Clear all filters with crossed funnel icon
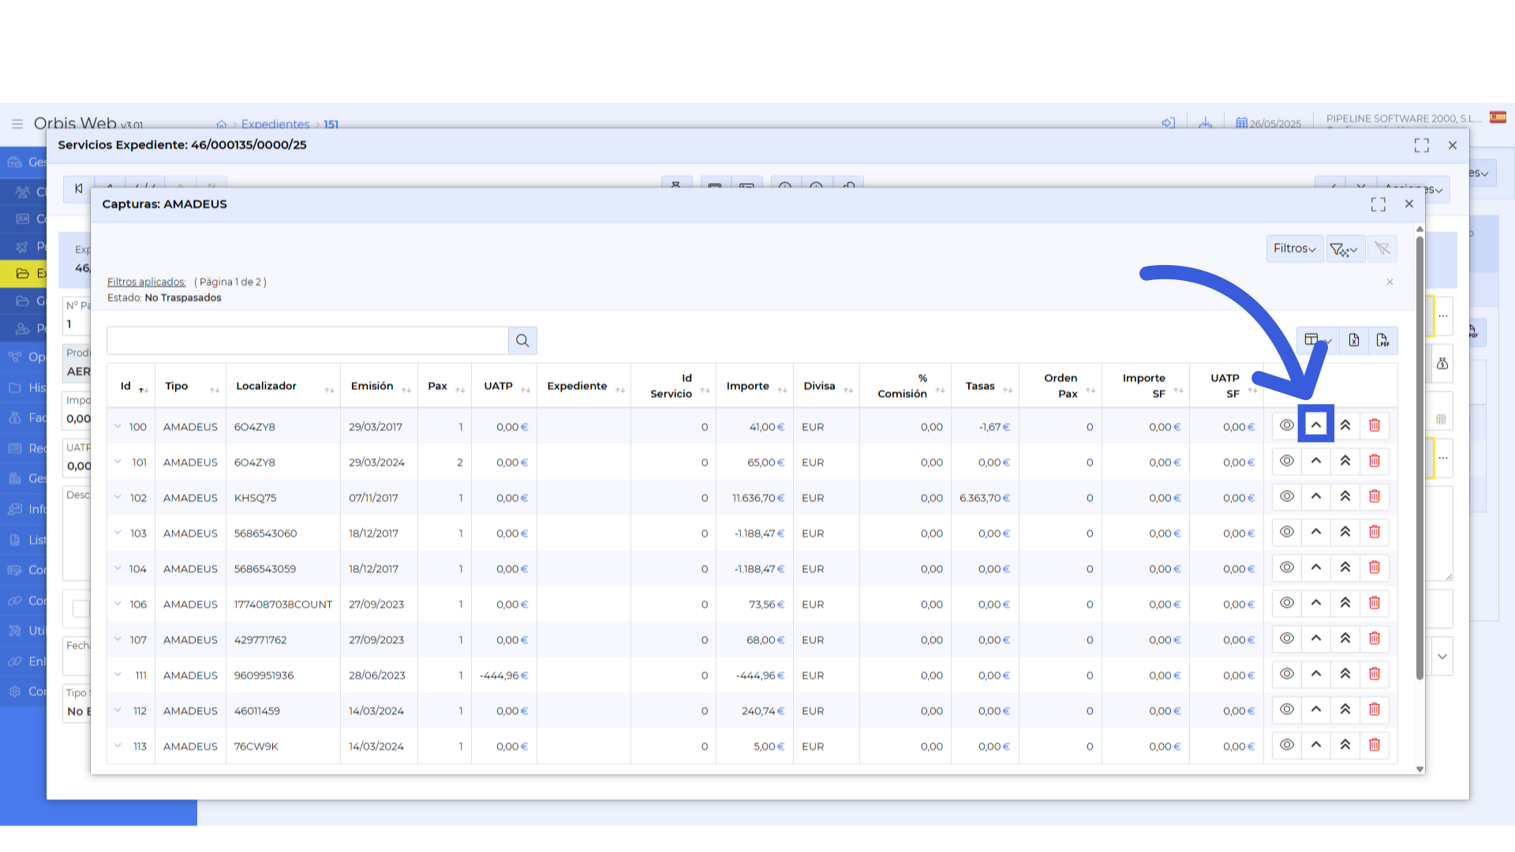 point(1382,248)
